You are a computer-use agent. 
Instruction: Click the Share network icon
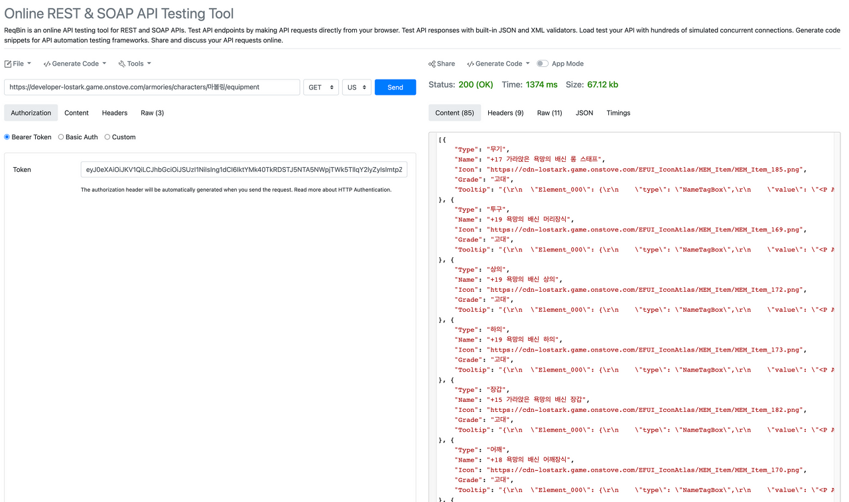pyautogui.click(x=432, y=64)
